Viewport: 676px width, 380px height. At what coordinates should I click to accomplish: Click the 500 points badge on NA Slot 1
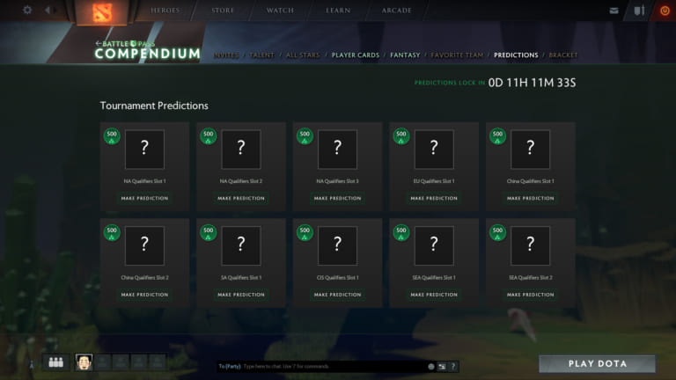click(x=112, y=136)
